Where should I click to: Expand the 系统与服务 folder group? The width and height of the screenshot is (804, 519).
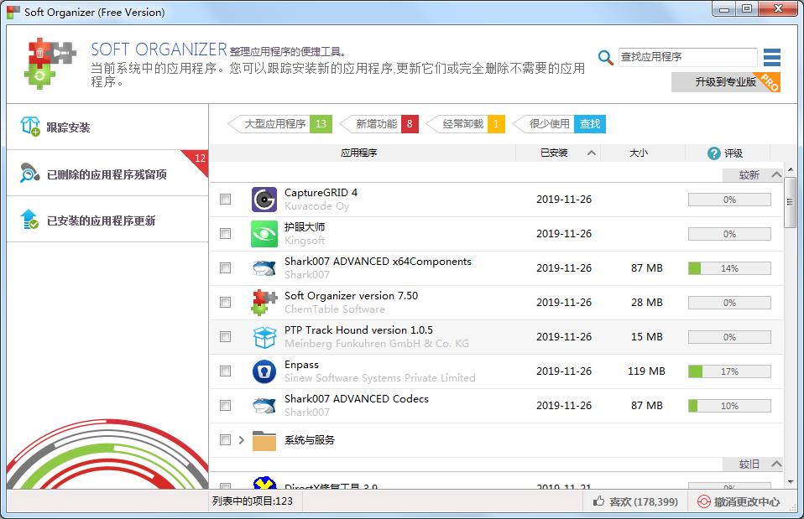tap(242, 440)
